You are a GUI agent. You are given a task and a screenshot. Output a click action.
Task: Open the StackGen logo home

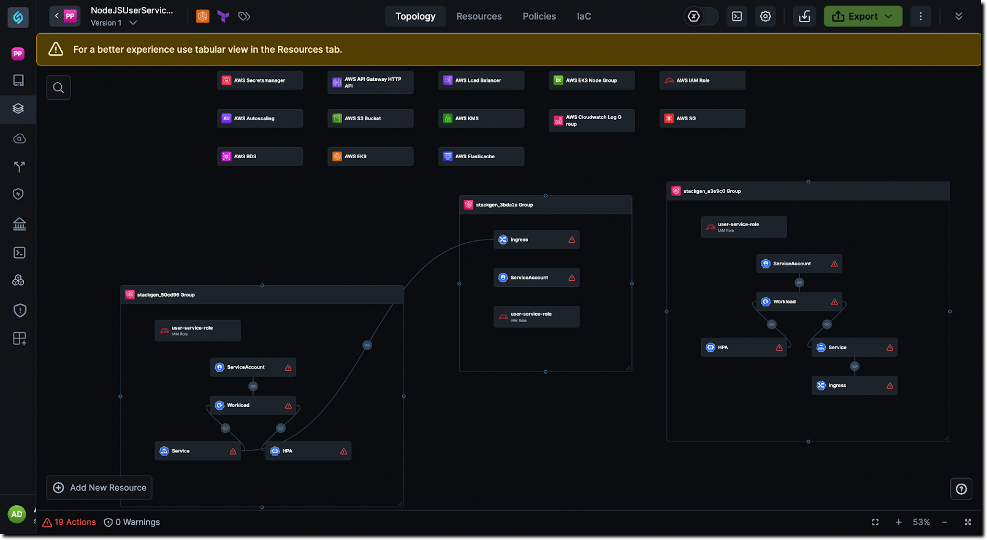click(18, 17)
